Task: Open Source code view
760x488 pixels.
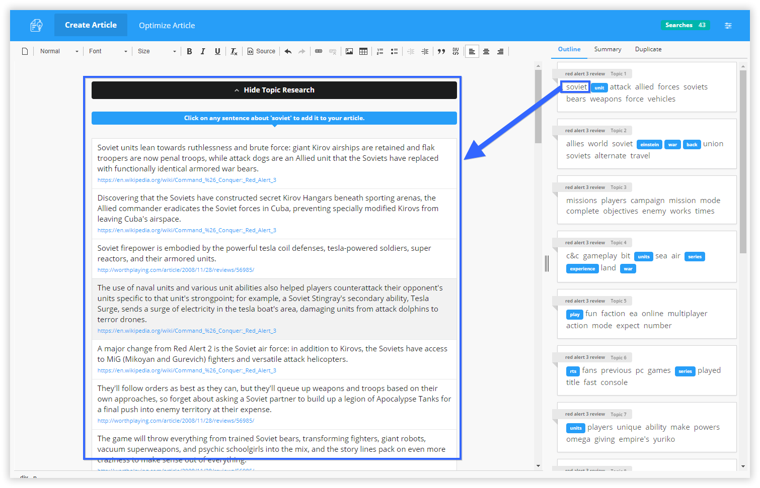Action: click(261, 51)
